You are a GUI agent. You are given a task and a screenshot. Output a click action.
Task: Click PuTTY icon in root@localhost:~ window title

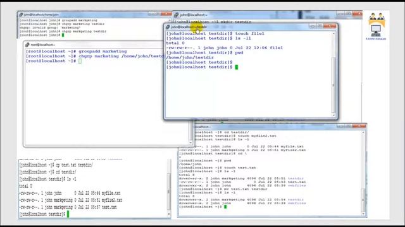point(27,45)
